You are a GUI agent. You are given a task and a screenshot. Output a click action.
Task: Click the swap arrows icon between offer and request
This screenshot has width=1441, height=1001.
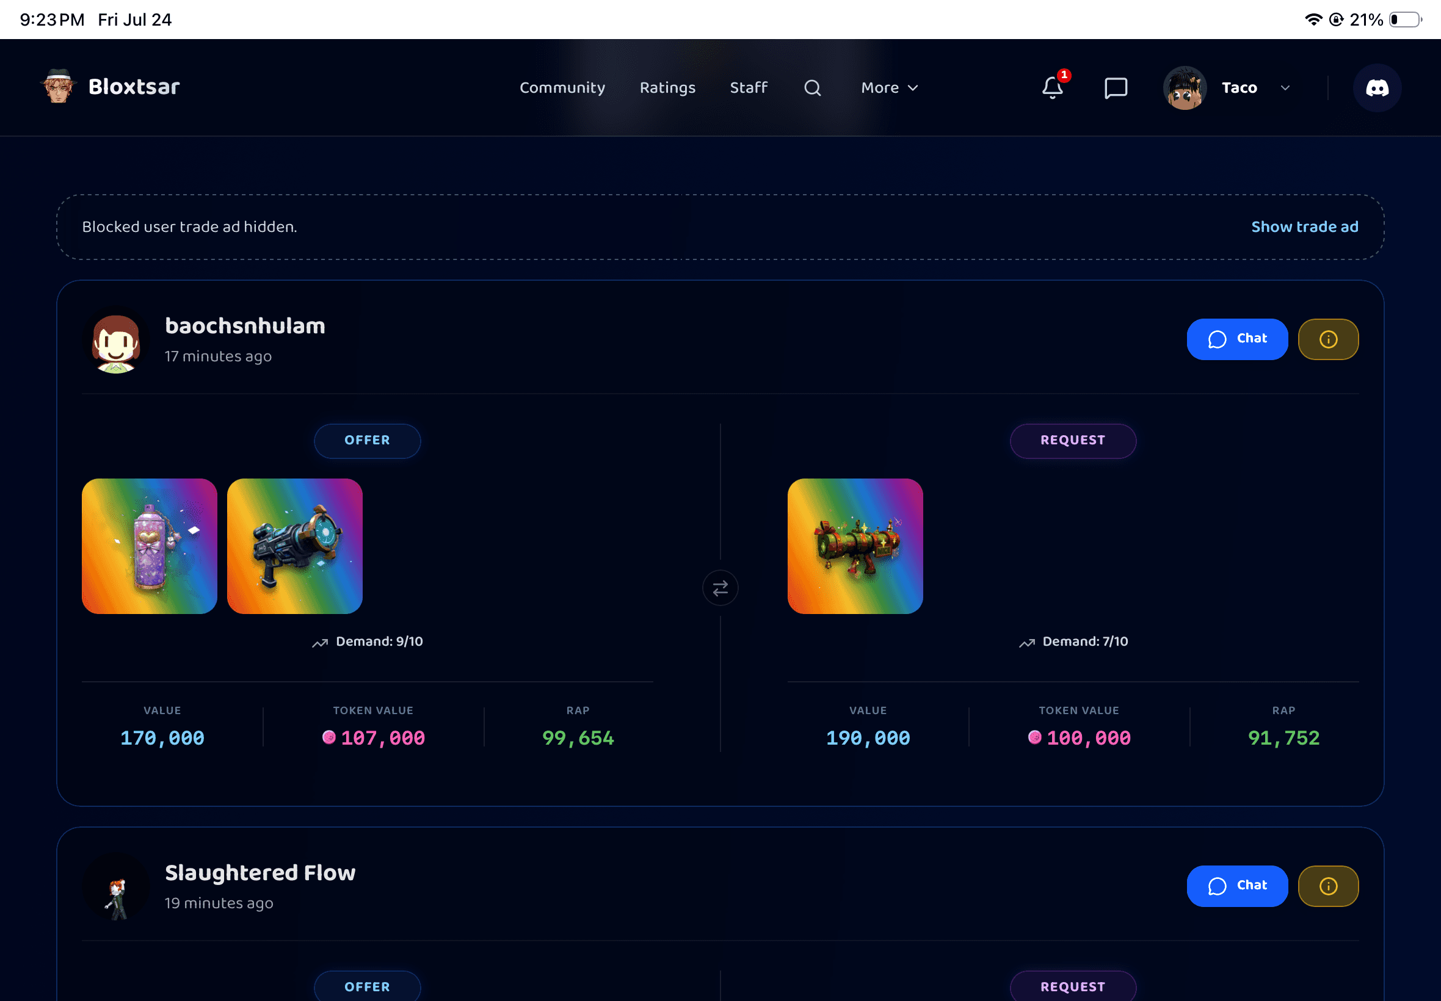point(720,588)
